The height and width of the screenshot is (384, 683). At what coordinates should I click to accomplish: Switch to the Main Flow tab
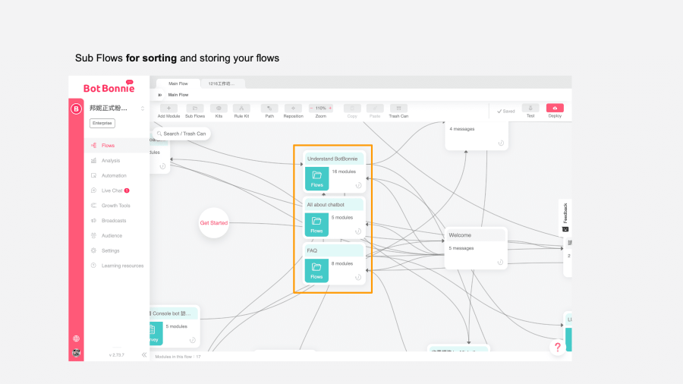(178, 83)
